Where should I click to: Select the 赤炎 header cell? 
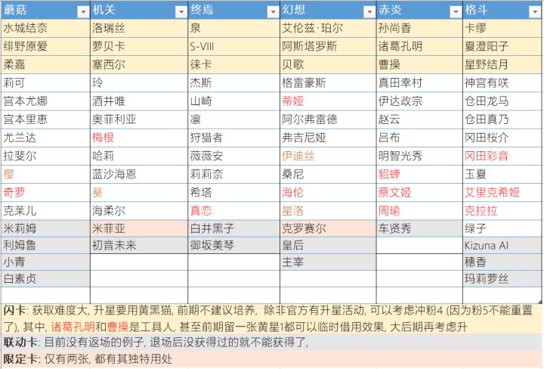tap(419, 10)
